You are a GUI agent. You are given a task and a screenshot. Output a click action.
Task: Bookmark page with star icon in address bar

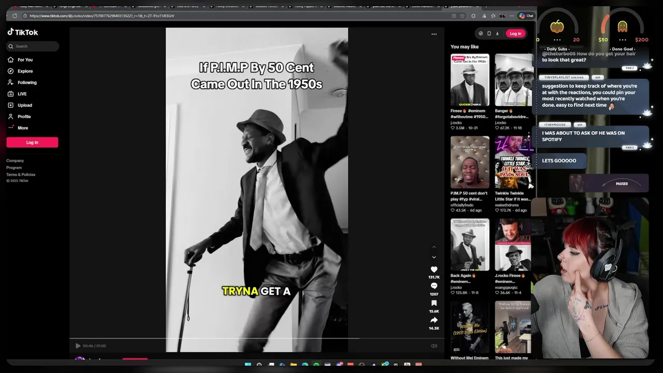point(463,16)
